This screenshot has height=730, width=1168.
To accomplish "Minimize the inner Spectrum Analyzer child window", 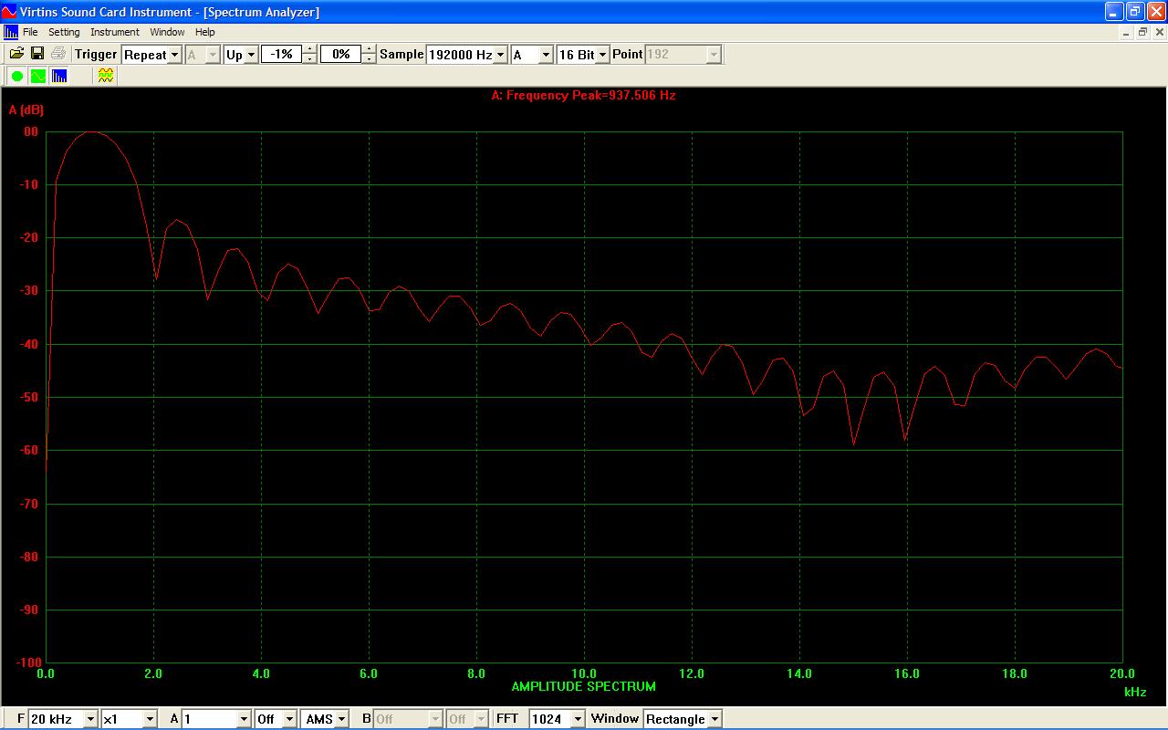I will (1127, 32).
